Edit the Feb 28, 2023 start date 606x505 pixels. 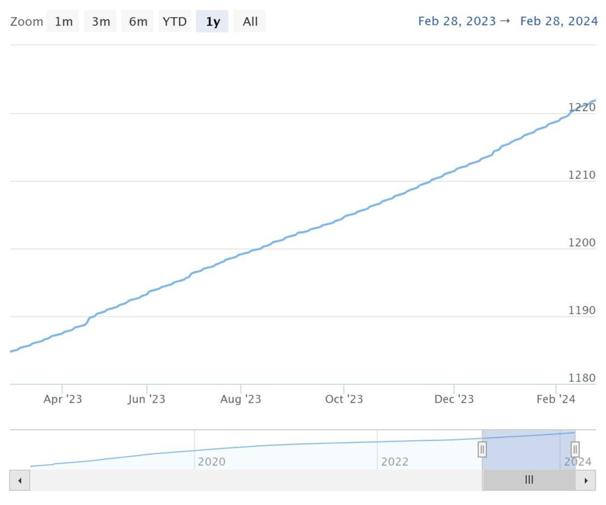coord(457,21)
